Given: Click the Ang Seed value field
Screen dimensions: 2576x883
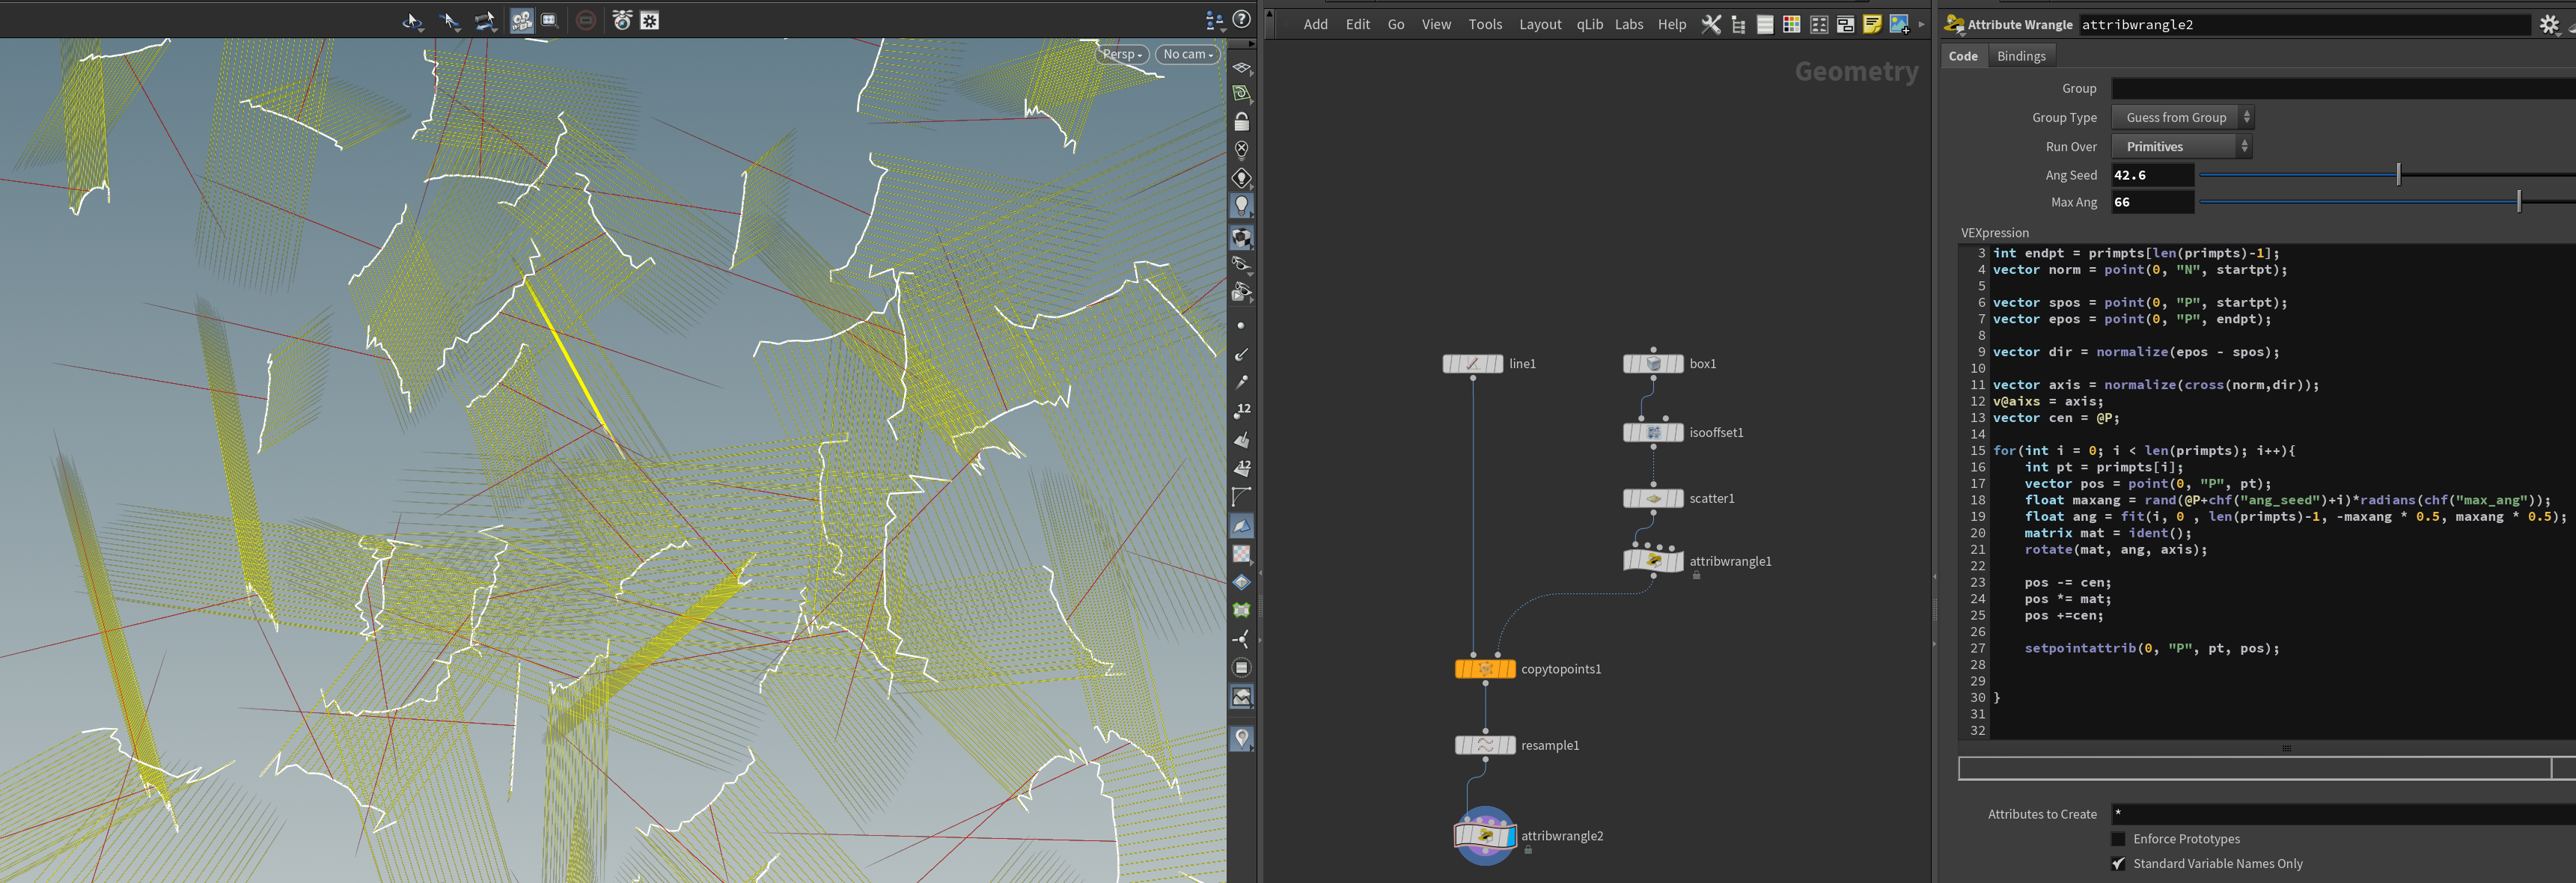Looking at the screenshot, I should [2152, 175].
